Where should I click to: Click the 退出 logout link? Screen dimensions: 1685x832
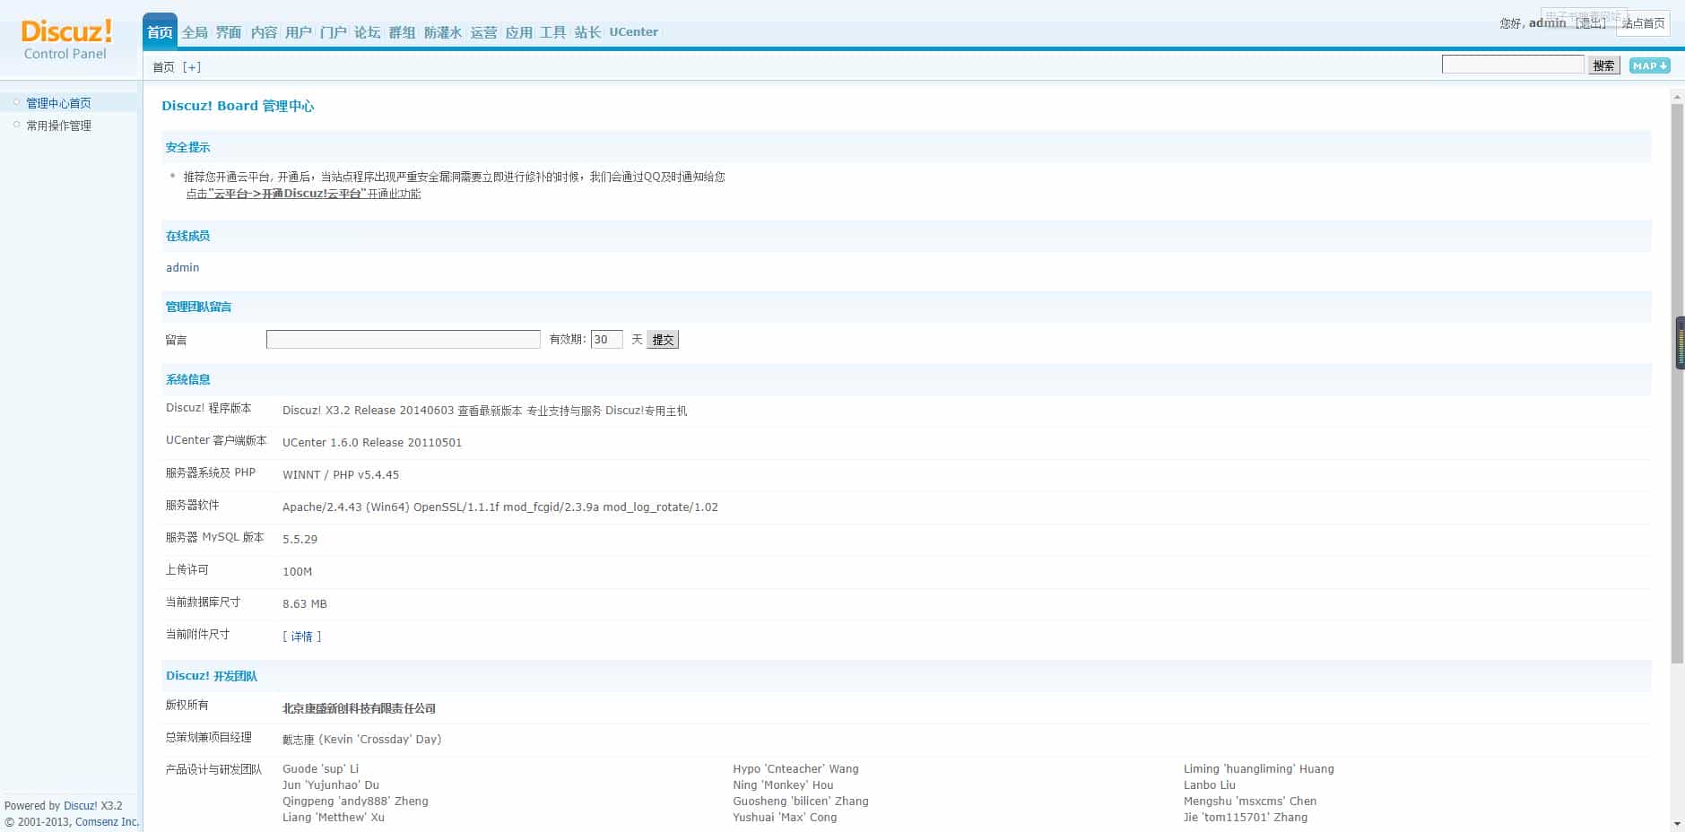click(x=1592, y=23)
